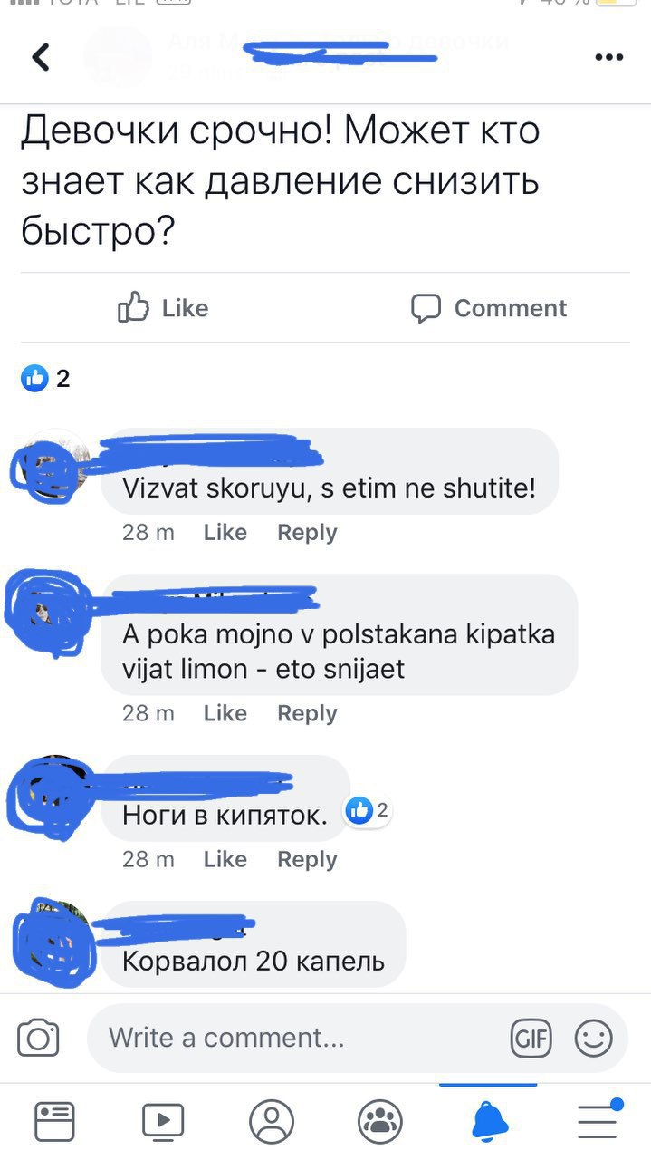Open the Groups tab icon
651x1160 pixels.
(x=380, y=1121)
